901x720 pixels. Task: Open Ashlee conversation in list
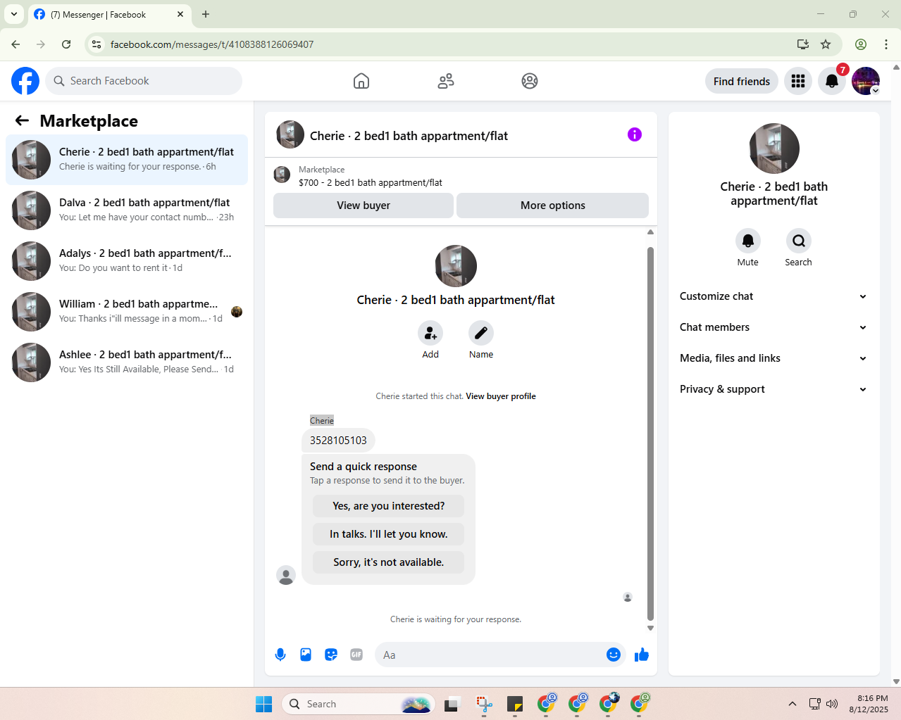[127, 362]
